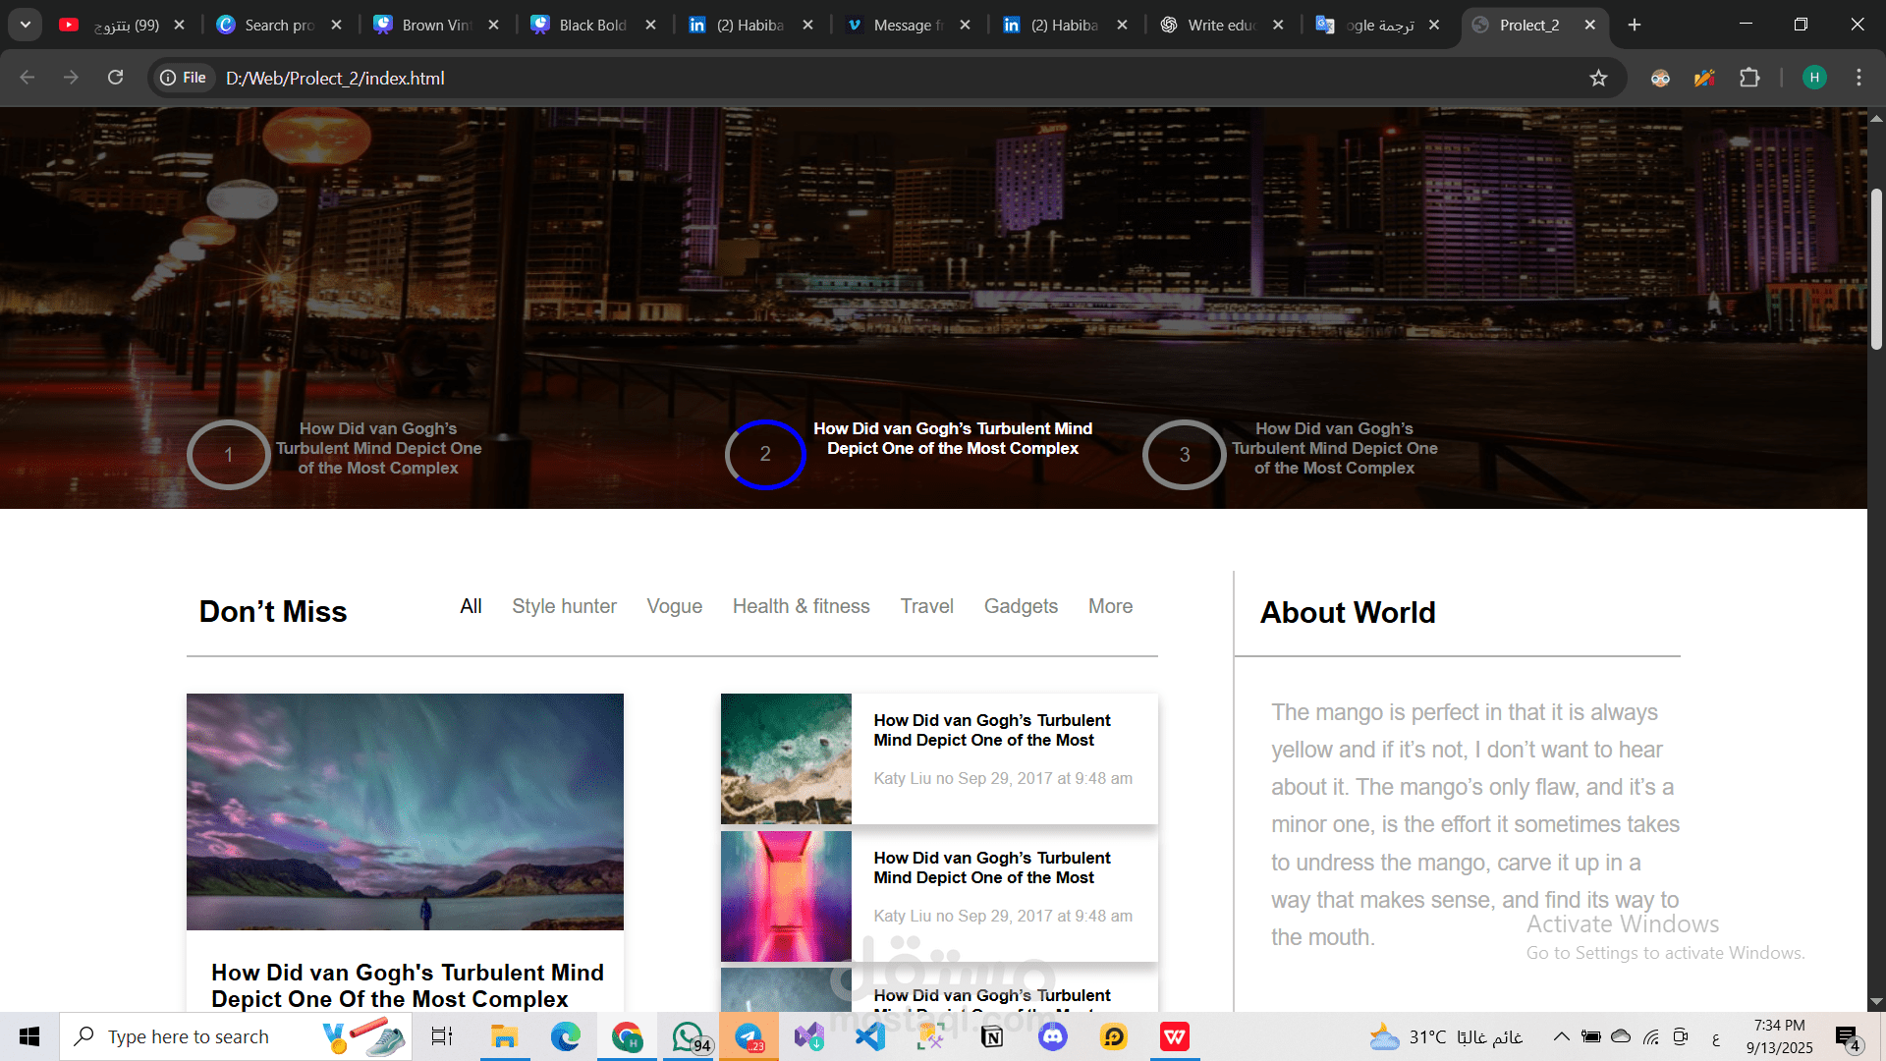This screenshot has width=1886, height=1061.
Task: Open the aurora landscape featured image
Action: pyautogui.click(x=405, y=811)
